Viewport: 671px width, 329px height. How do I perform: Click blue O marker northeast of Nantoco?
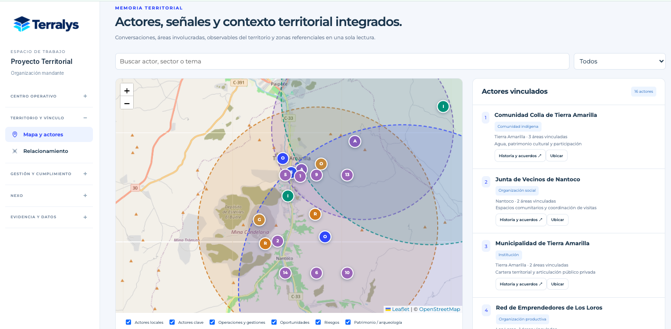[x=325, y=237]
